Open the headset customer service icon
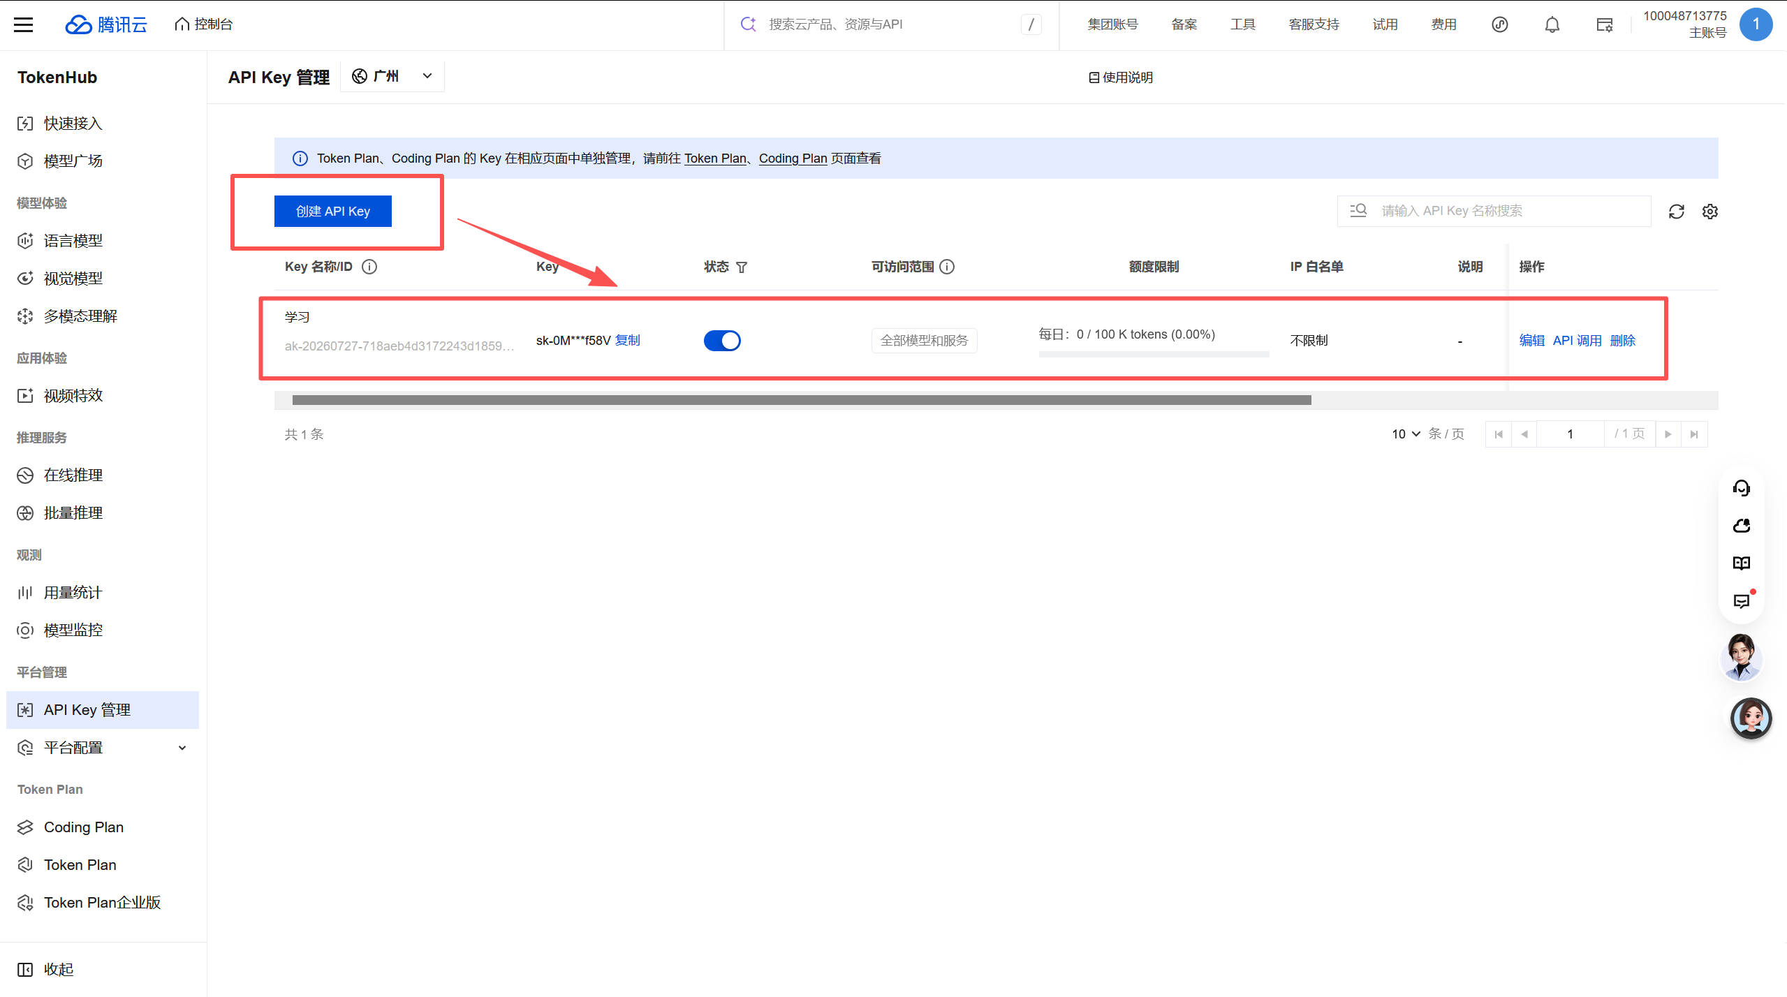This screenshot has width=1787, height=997. (1742, 488)
